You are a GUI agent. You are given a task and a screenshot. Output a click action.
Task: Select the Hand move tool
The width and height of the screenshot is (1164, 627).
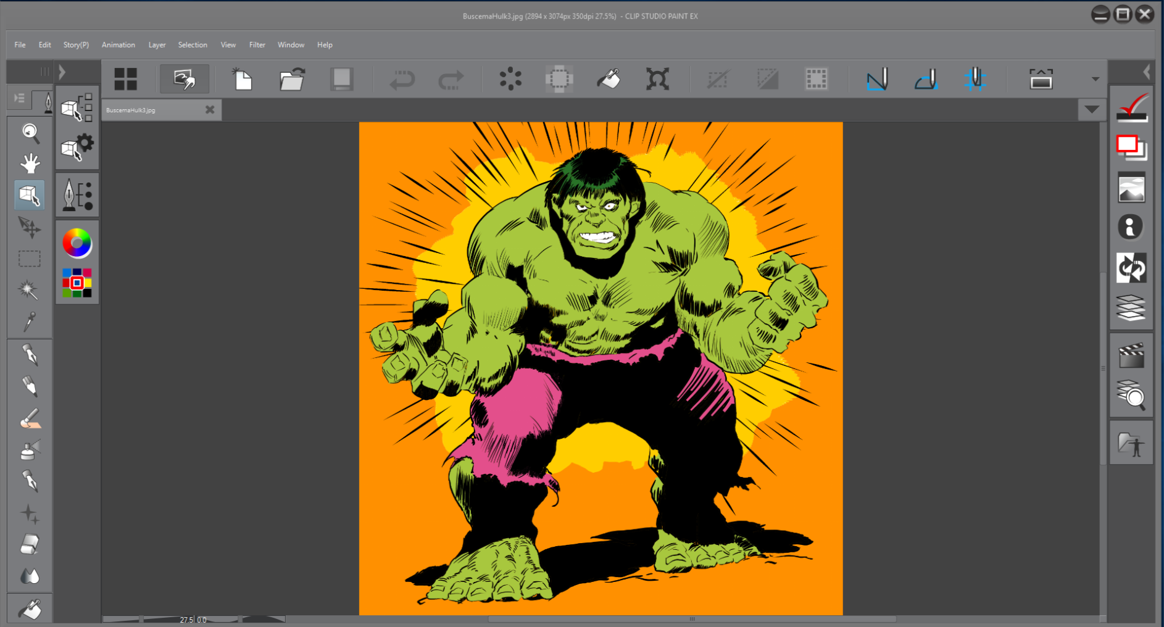point(30,164)
